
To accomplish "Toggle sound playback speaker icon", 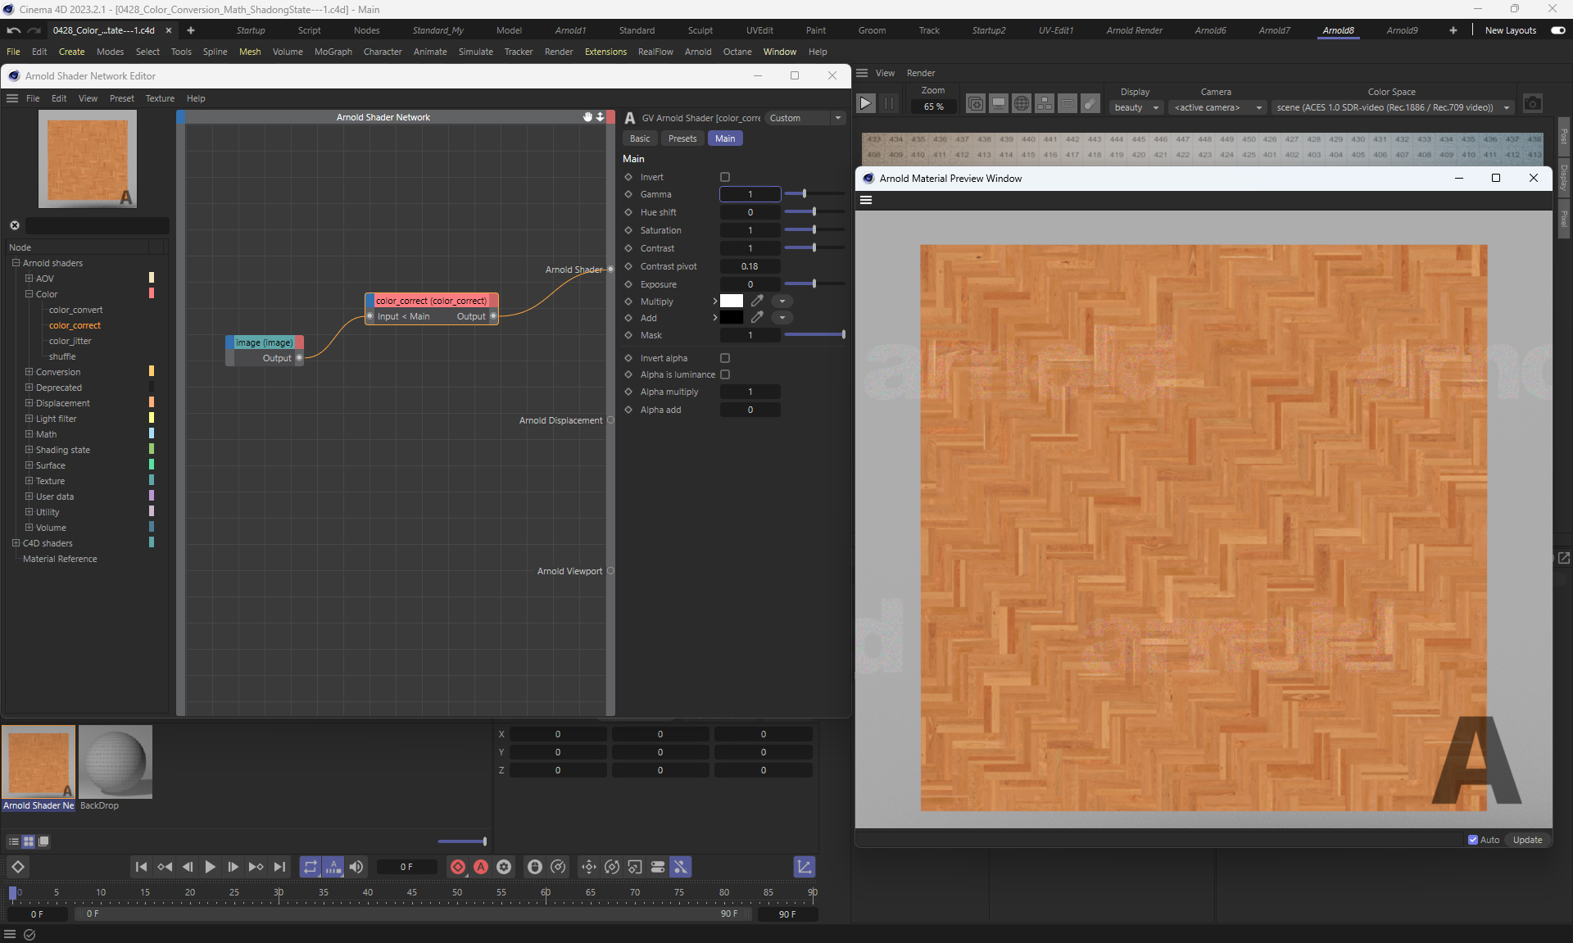I will 356,867.
